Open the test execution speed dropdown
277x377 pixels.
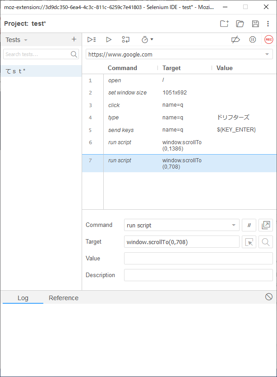click(147, 40)
